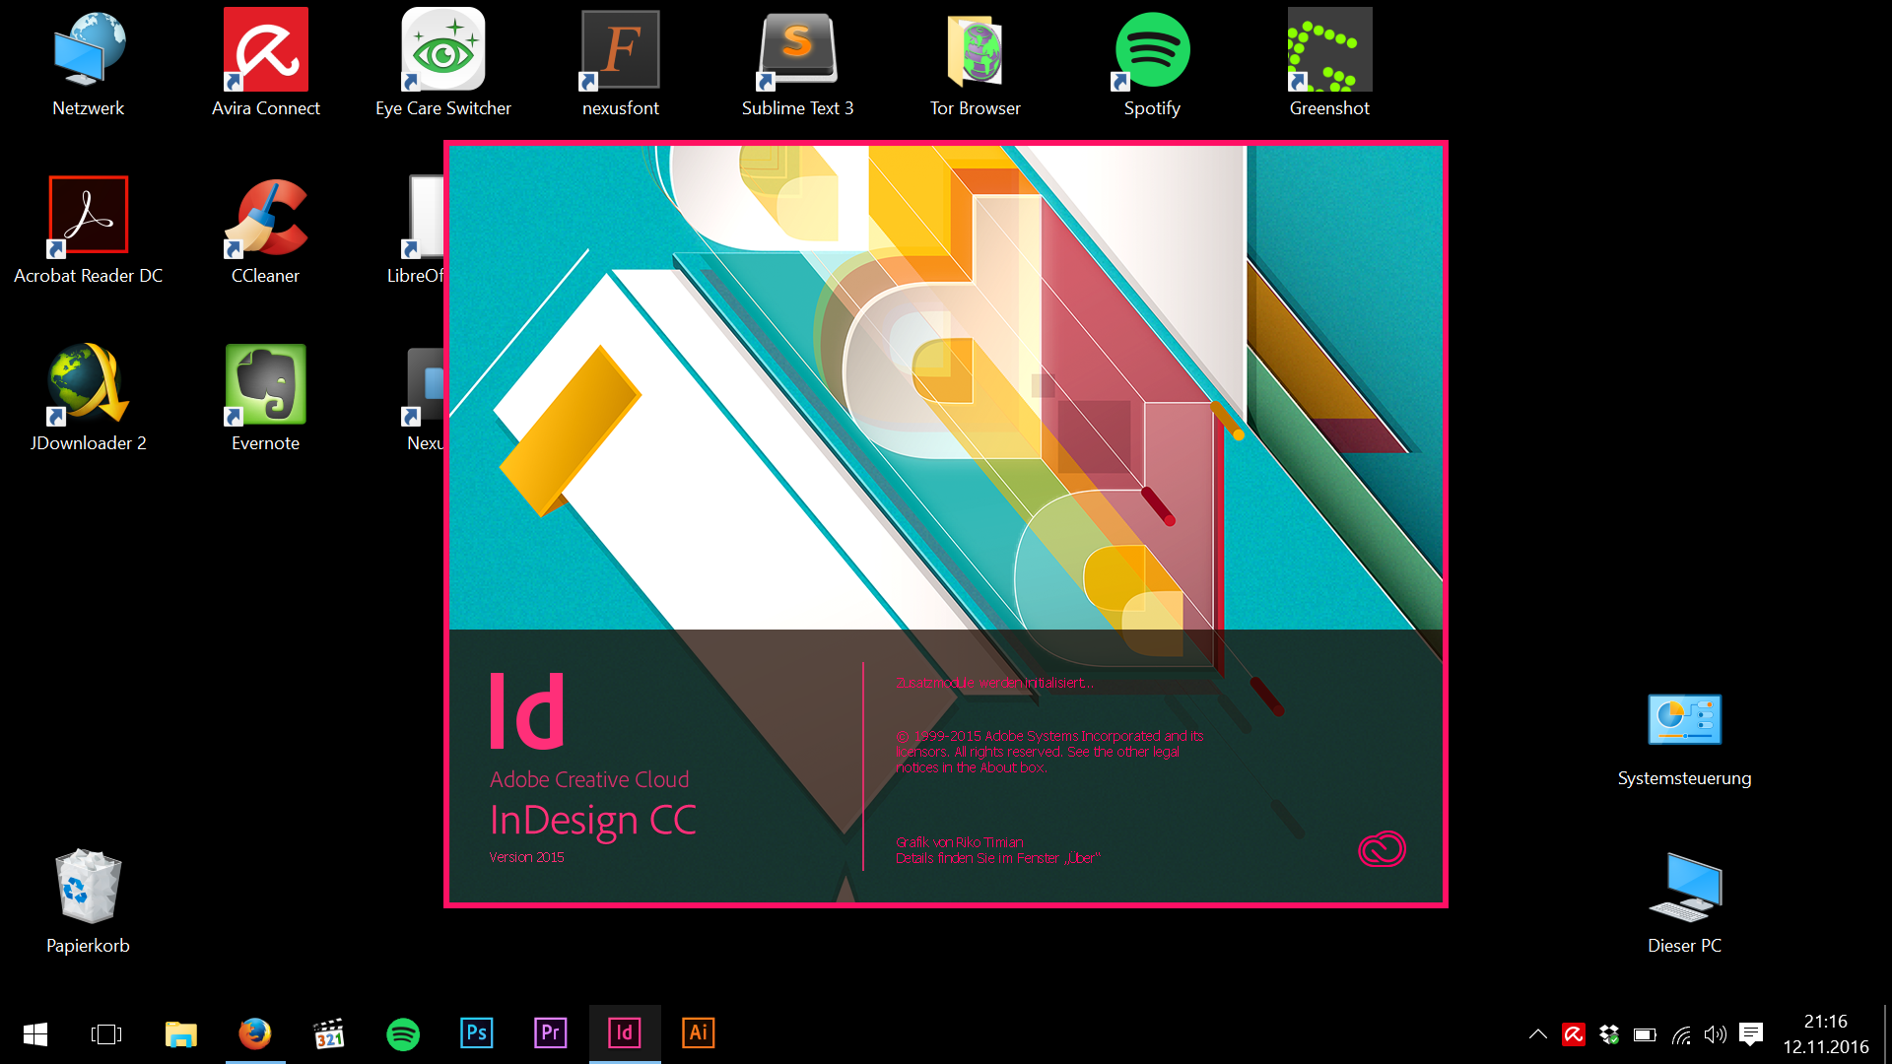Click the taskbar clock and date

(x=1825, y=1034)
